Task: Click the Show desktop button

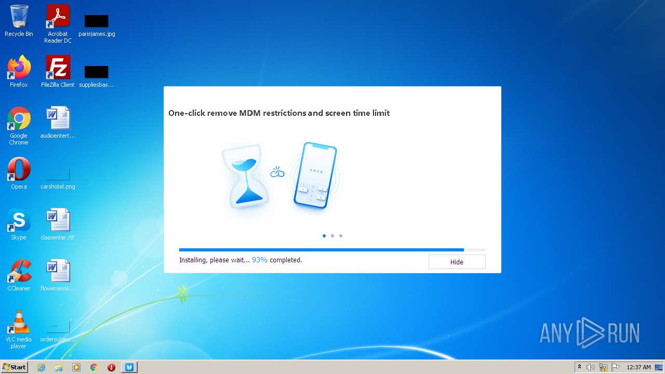Action: click(x=659, y=367)
